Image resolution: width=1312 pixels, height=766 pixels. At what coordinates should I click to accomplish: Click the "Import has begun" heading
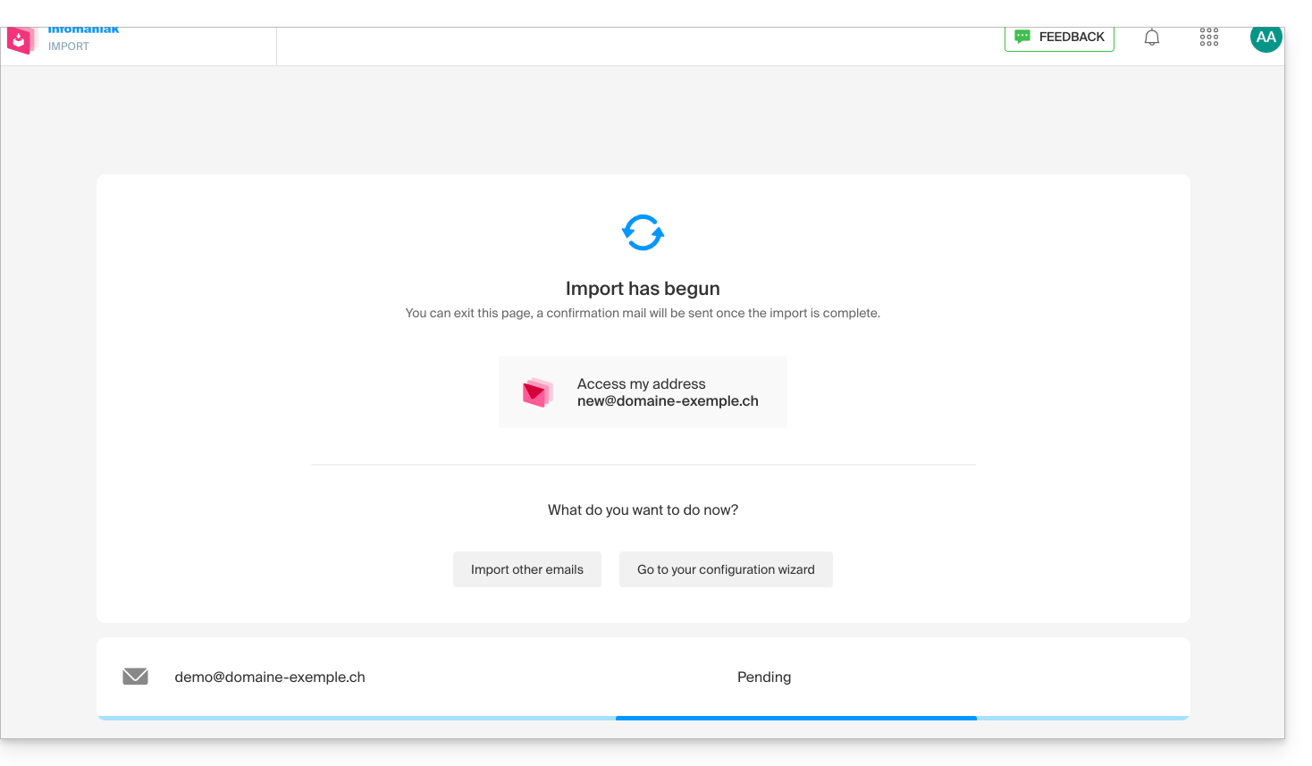coord(643,289)
